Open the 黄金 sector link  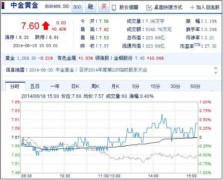(10, 58)
